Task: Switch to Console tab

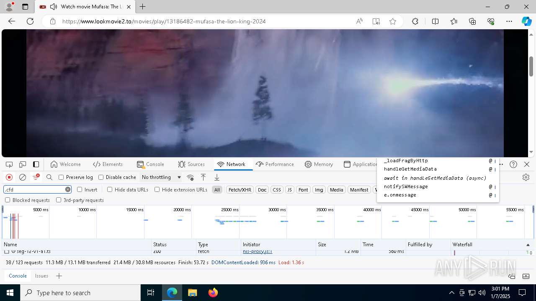Action: tap(150, 164)
